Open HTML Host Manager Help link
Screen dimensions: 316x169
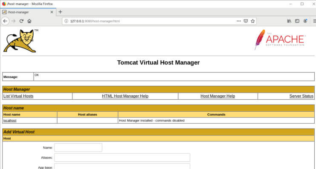pyautogui.click(x=125, y=96)
